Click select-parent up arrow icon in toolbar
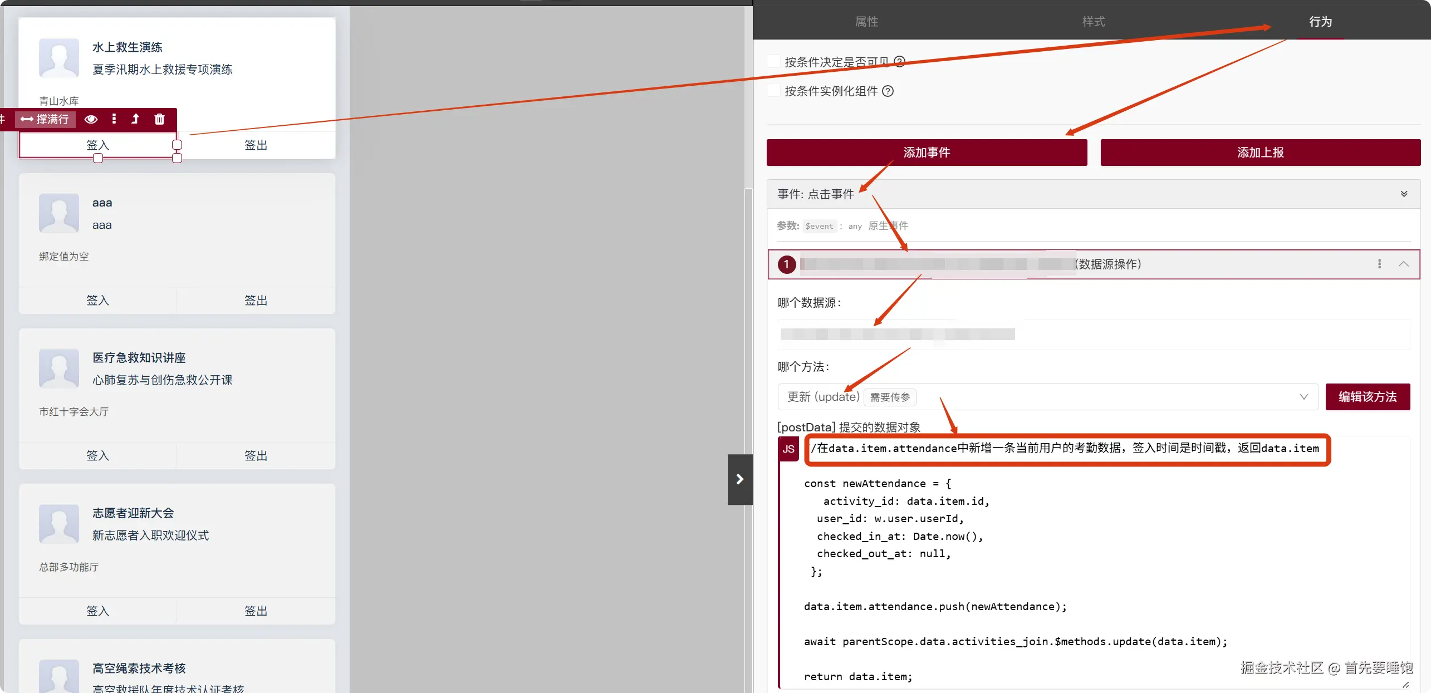Screen dimensions: 1431x693 135,119
